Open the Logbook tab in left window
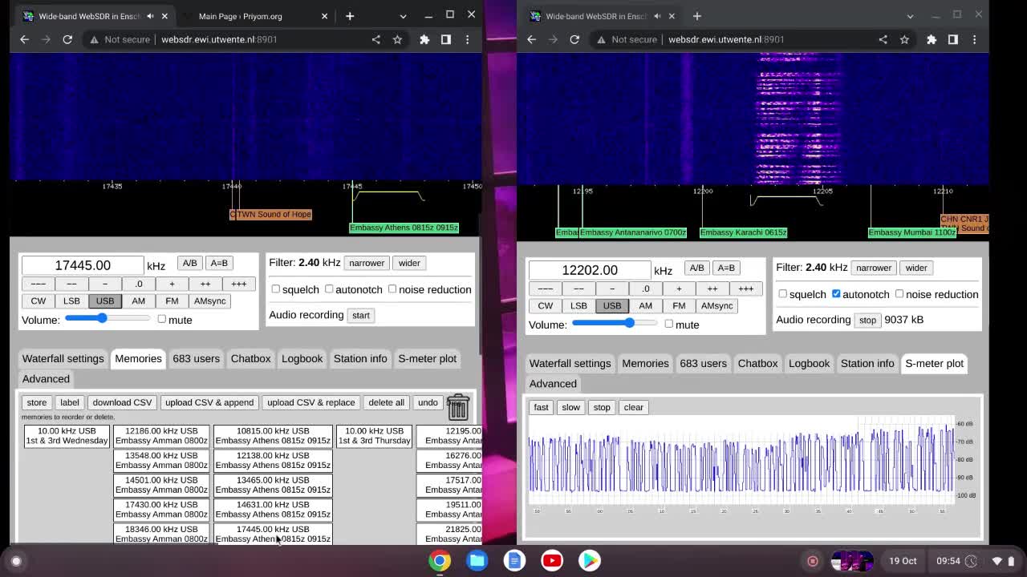The height and width of the screenshot is (577, 1027). coord(302,358)
